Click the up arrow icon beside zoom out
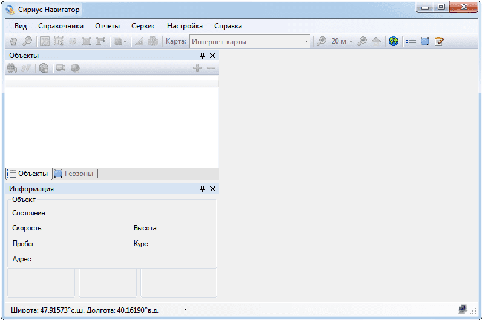 [376, 42]
